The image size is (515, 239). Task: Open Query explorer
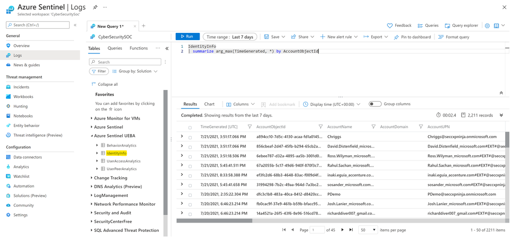point(461,26)
